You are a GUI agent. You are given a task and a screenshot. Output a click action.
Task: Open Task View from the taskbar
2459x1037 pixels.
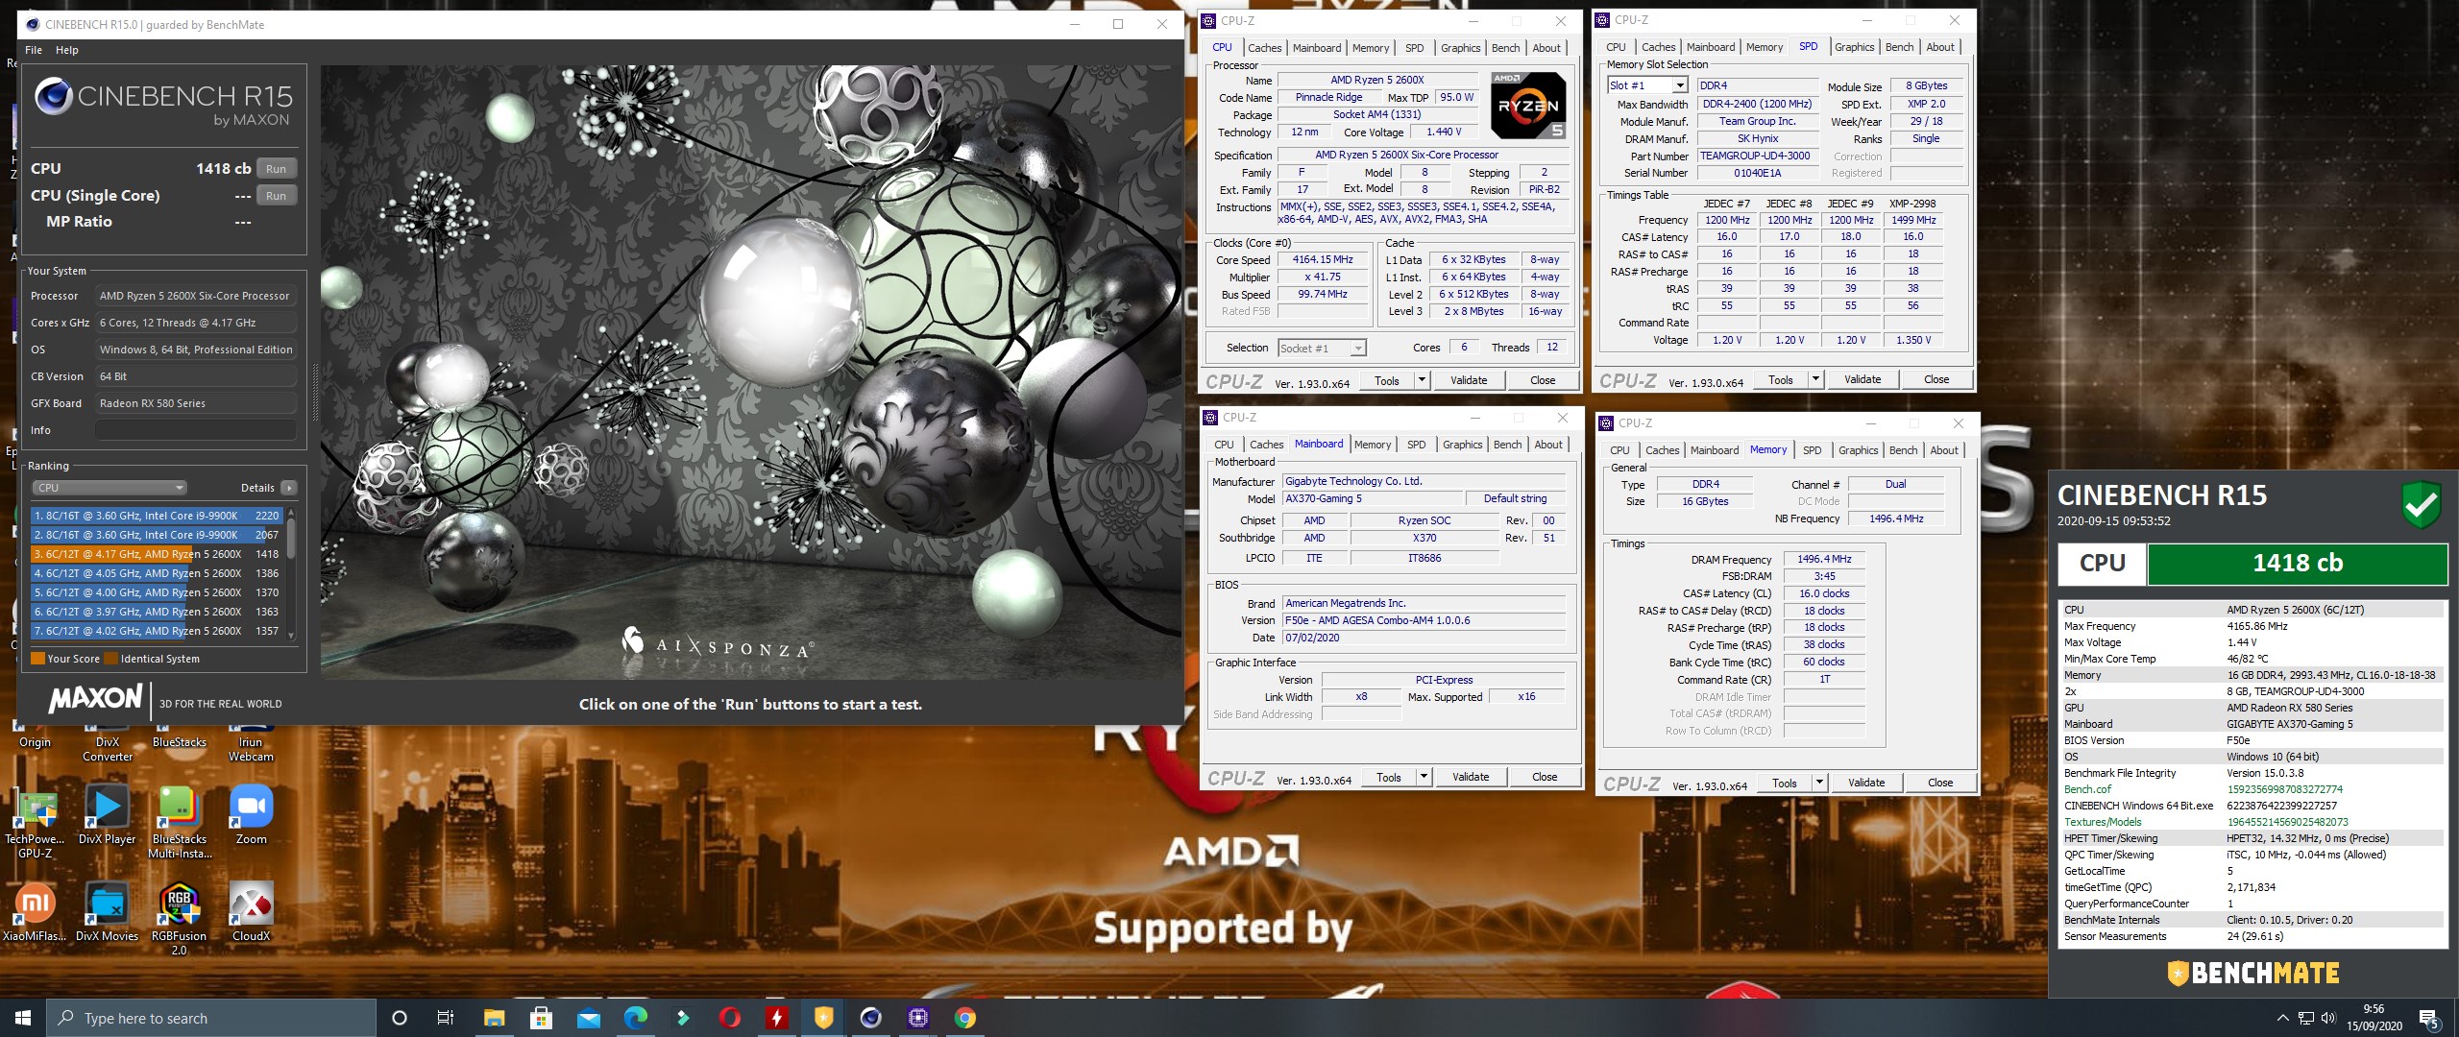446,1018
